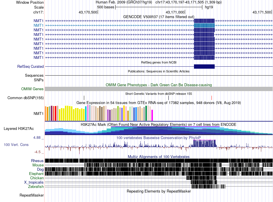Select the black dbSNP tick below 43,170,500
This screenshot has width=273, height=202.
click(x=84, y=98)
